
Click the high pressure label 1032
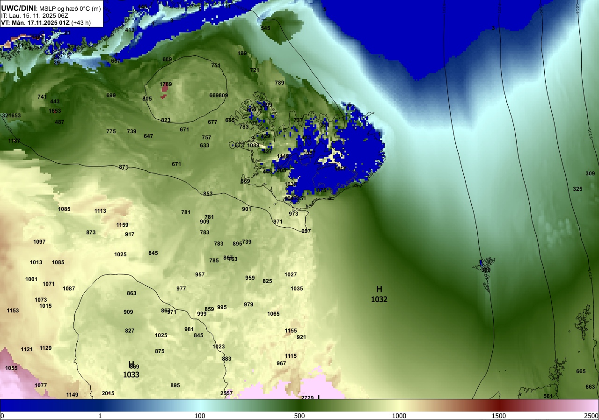click(379, 299)
